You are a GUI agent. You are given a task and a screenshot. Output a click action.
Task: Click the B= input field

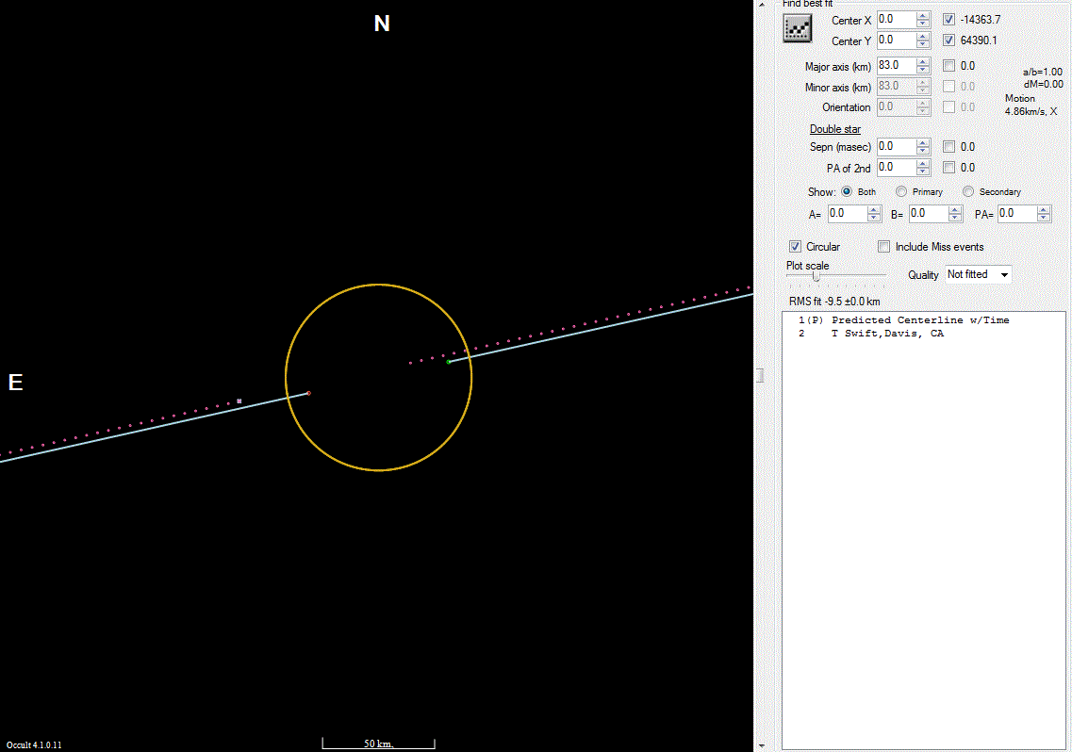[929, 214]
